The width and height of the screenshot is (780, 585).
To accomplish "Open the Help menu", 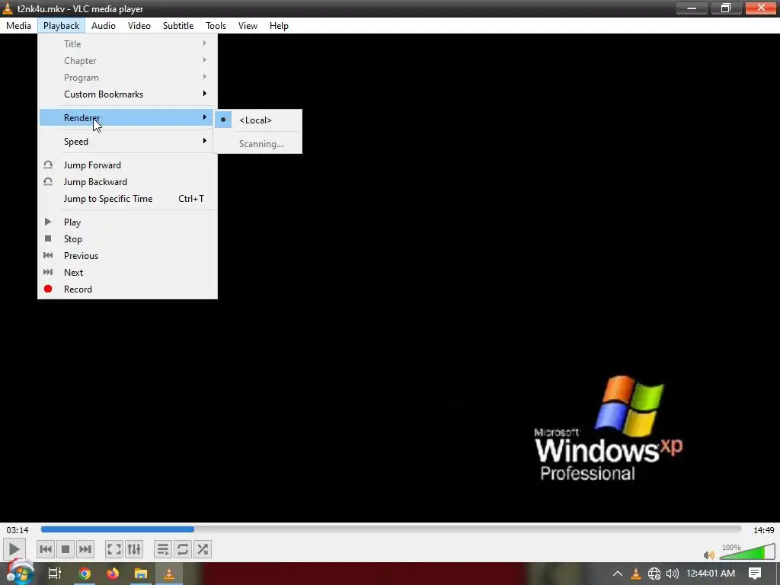I will coord(279,26).
